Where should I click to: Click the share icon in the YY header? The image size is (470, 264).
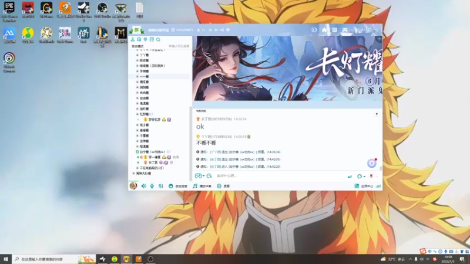(x=222, y=30)
